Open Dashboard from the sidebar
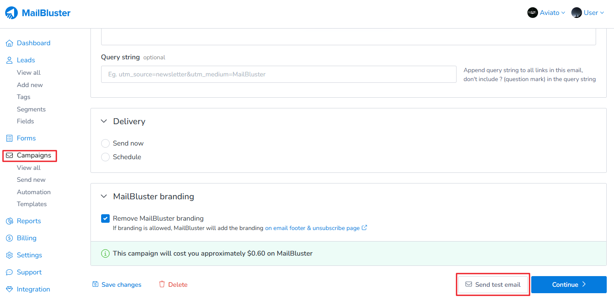 (x=34, y=43)
